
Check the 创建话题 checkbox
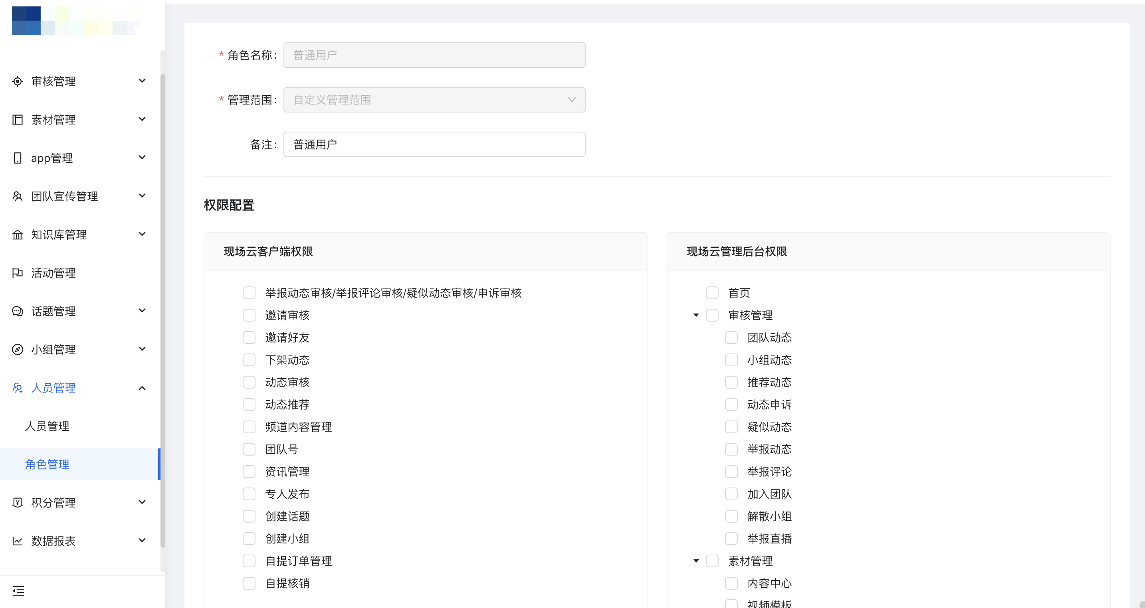pos(249,516)
